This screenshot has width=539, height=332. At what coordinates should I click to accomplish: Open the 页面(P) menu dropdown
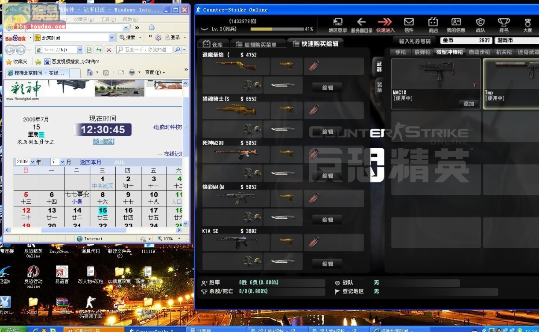click(x=155, y=72)
